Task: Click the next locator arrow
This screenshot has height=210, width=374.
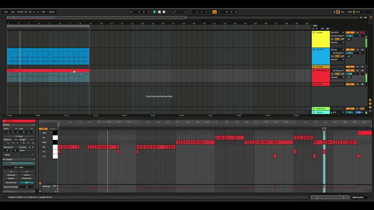Action: click(x=316, y=29)
